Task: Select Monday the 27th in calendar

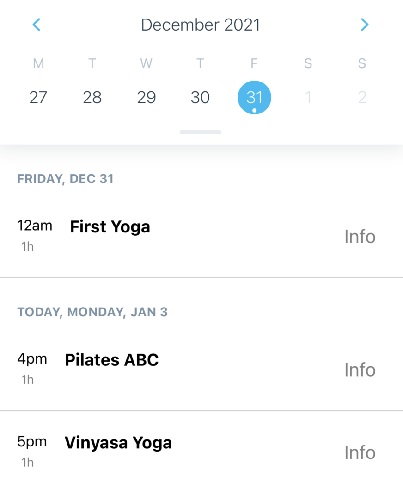Action: 38,97
